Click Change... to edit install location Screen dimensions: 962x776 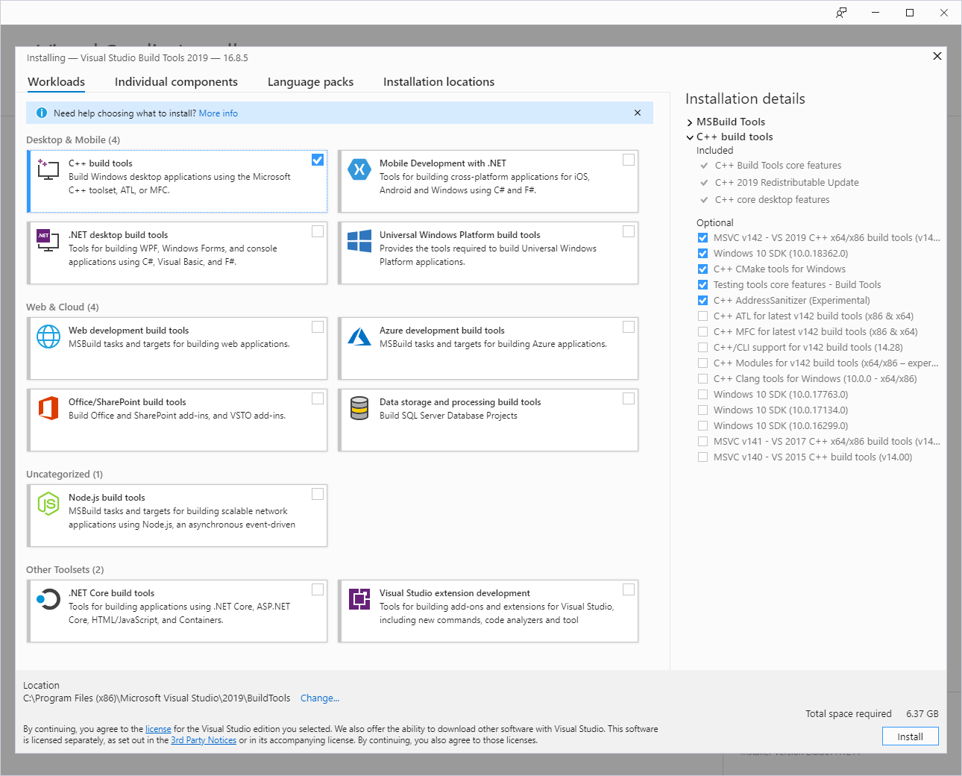point(320,698)
